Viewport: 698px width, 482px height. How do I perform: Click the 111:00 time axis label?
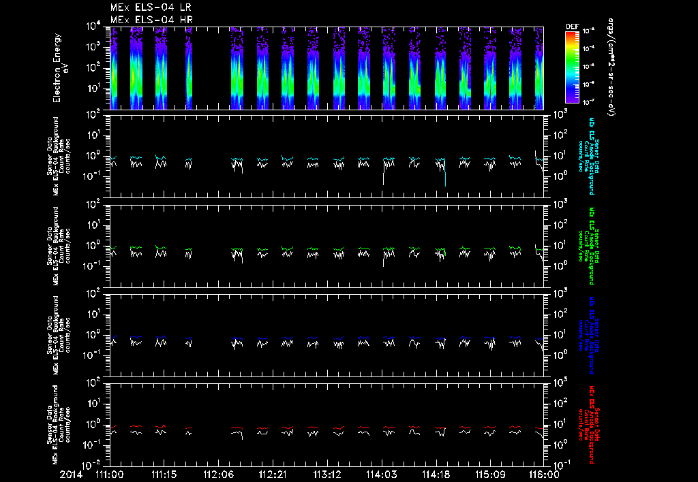(110, 475)
